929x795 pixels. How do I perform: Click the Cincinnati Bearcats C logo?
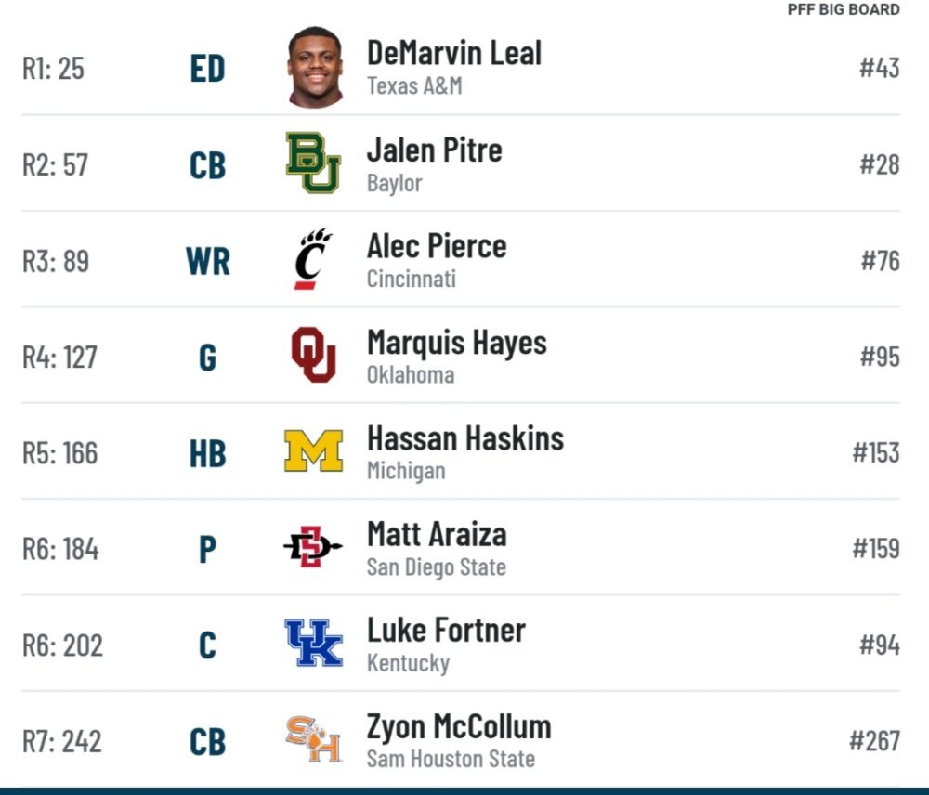(313, 259)
